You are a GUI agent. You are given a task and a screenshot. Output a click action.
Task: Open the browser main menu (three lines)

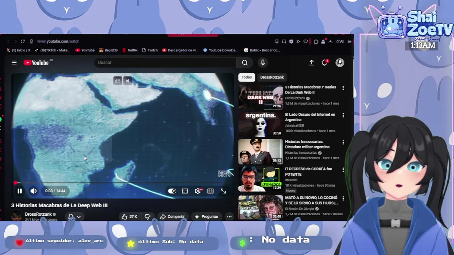coord(350,41)
